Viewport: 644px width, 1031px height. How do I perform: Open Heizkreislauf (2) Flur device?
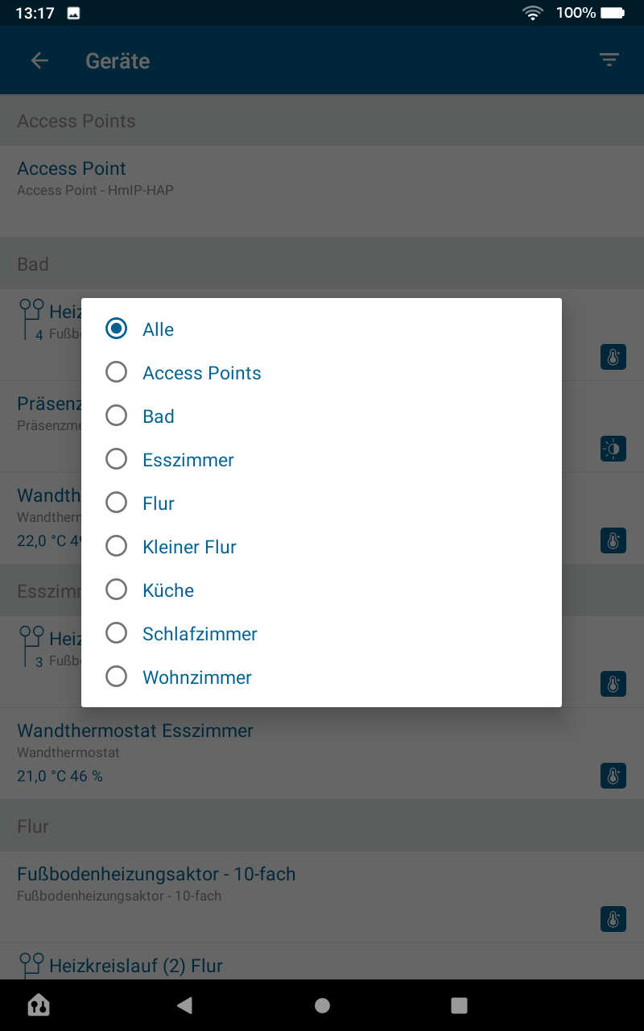click(x=135, y=965)
